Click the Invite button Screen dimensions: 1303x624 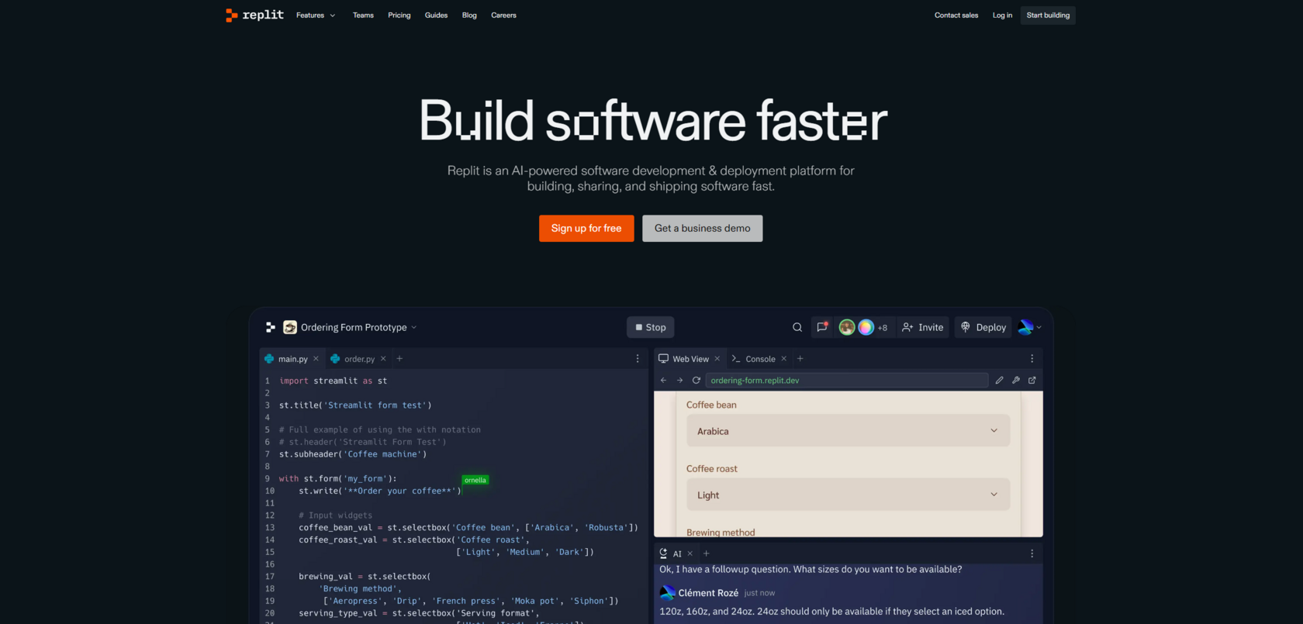tap(923, 327)
